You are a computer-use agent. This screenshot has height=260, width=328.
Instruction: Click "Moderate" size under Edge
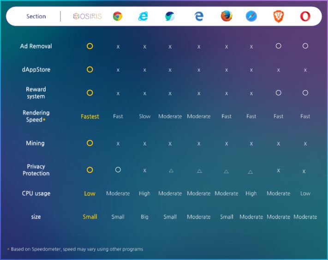(x=199, y=217)
